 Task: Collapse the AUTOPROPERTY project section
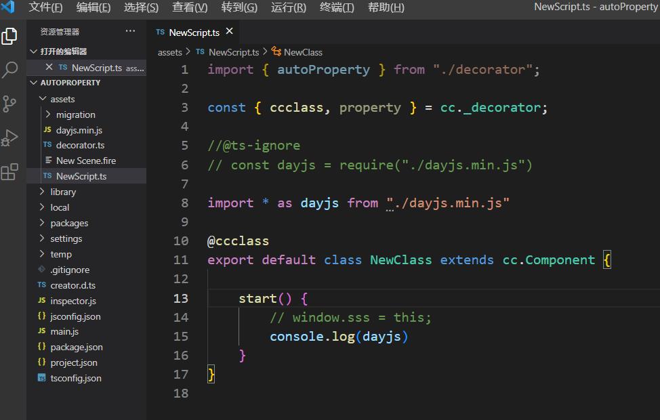coord(34,83)
